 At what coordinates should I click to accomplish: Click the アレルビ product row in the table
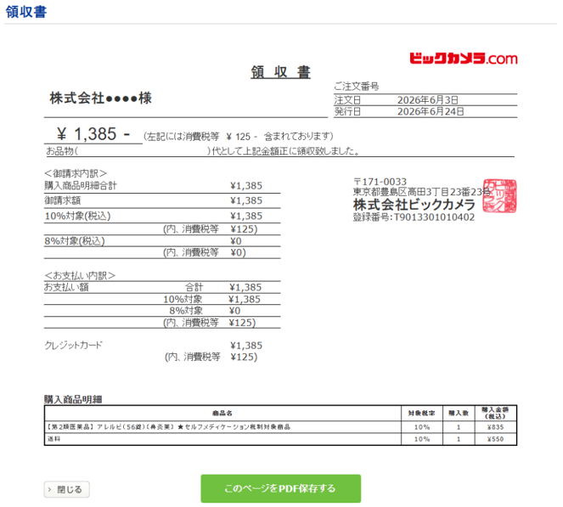coord(280,427)
